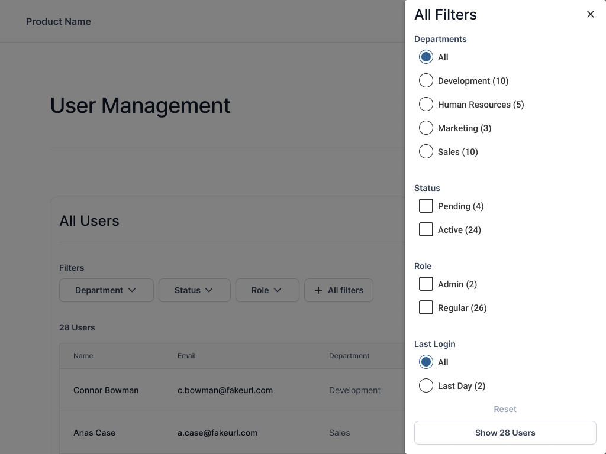Select Last Day for Last Login
This screenshot has width=606, height=454.
click(426, 385)
